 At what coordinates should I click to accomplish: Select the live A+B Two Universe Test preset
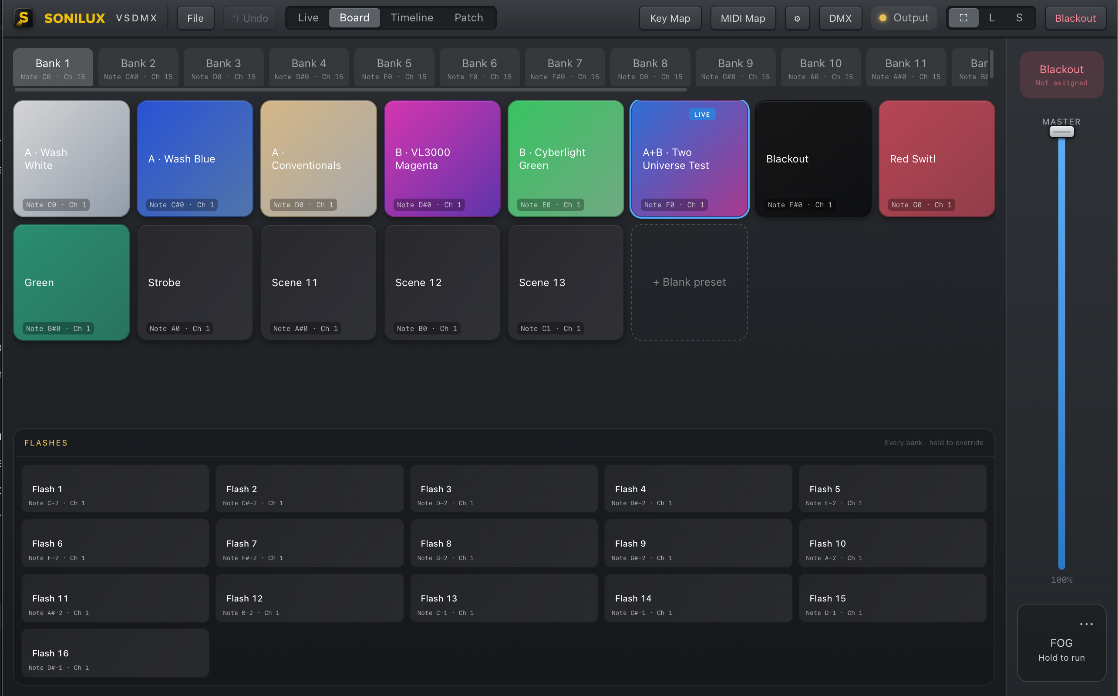point(689,159)
